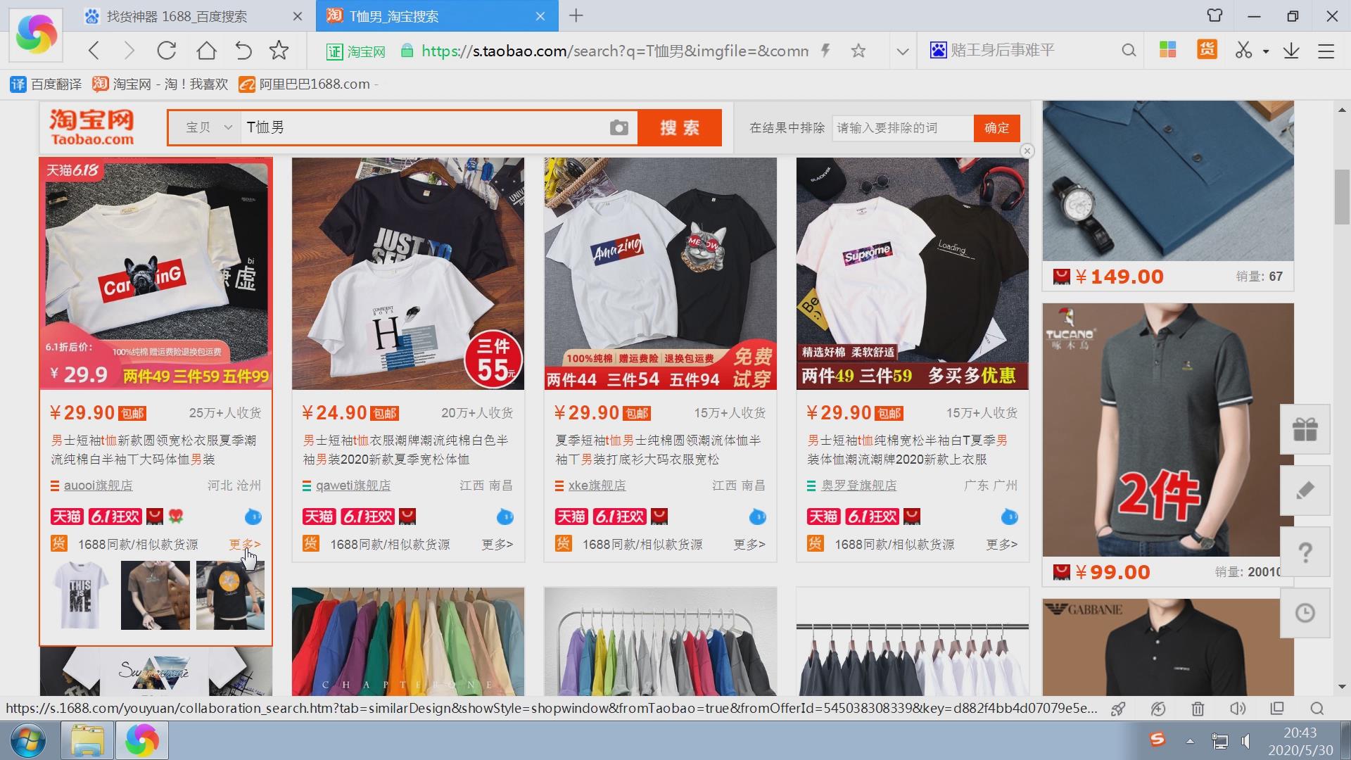The image size is (1351, 760).
Task: Click the 确定 exclusion confirm button
Action: coord(996,127)
